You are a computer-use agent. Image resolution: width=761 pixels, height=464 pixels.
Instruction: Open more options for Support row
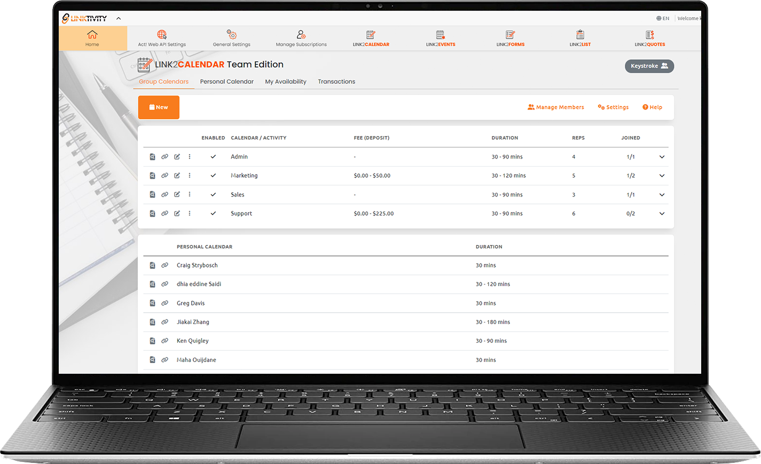pyautogui.click(x=190, y=214)
